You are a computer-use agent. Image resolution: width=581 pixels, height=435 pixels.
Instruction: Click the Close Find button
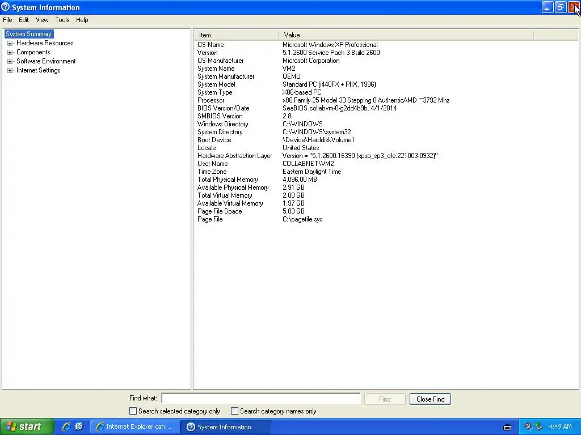pos(430,399)
